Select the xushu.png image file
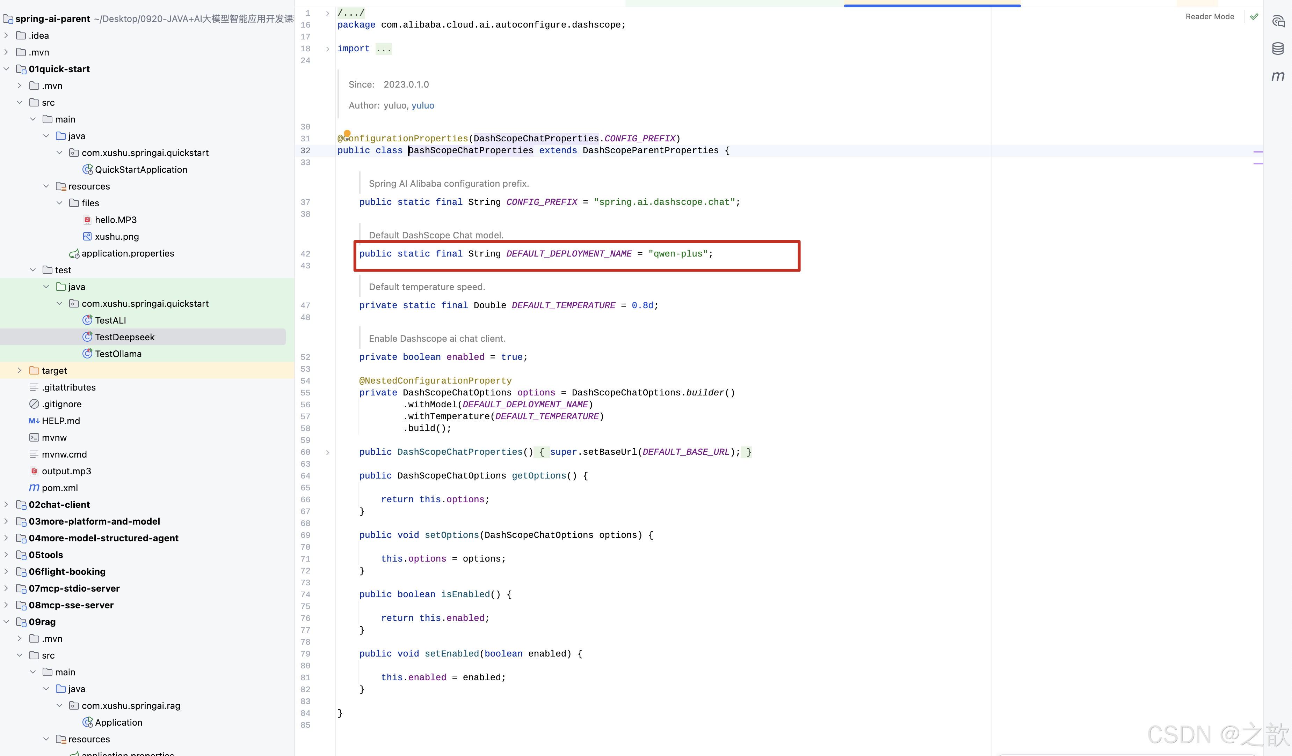Screen dimensions: 1292x756 (x=116, y=237)
